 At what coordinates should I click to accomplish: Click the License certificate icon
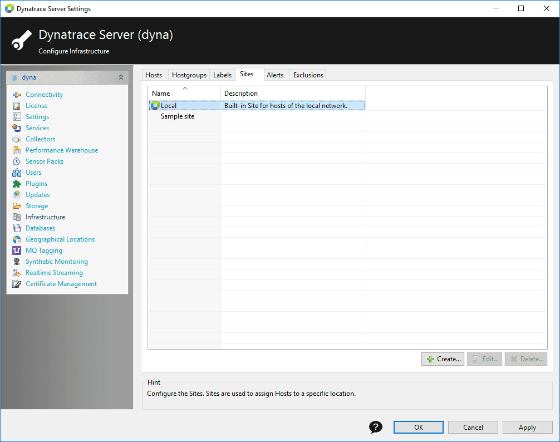[x=17, y=106]
